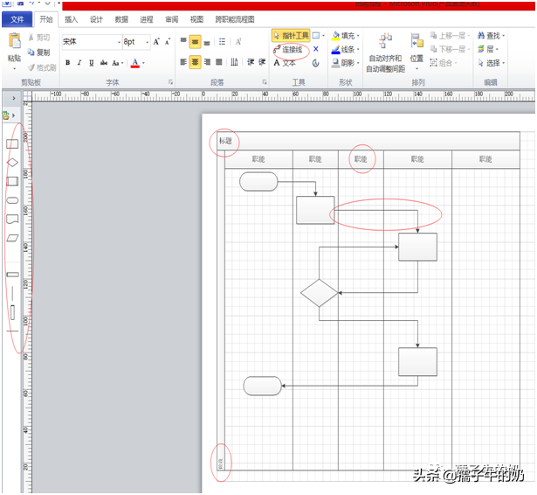Toggle align text to middle
The width and height of the screenshot is (537, 495).
pyautogui.click(x=195, y=42)
